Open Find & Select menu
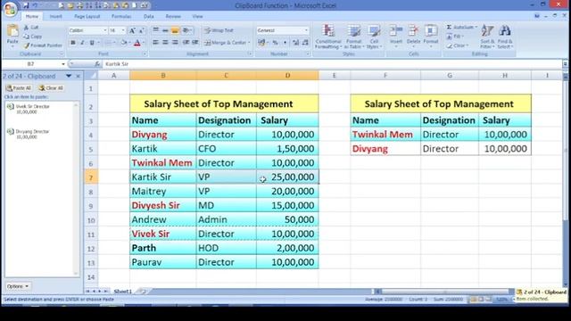Image resolution: width=571 pixels, height=321 pixels. (x=505, y=37)
